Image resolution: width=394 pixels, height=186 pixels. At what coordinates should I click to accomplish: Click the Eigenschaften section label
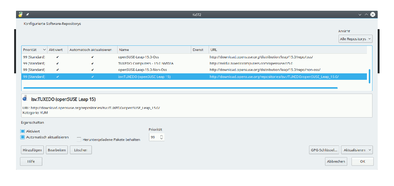33,122
